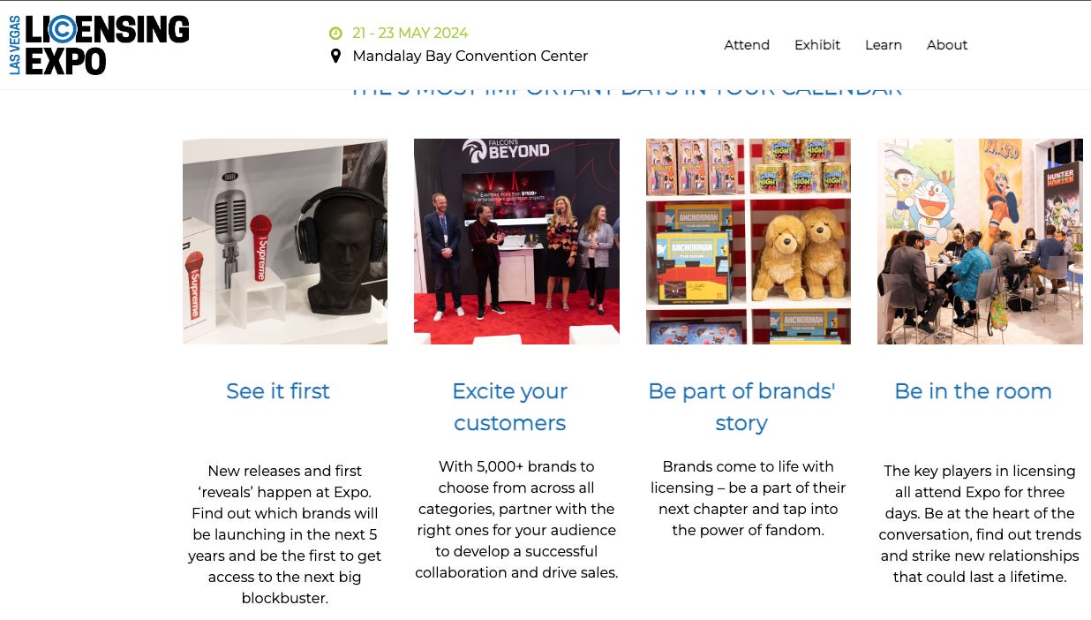
Task: Click the 5,000+ brands paragraph text
Action: pyautogui.click(x=516, y=519)
